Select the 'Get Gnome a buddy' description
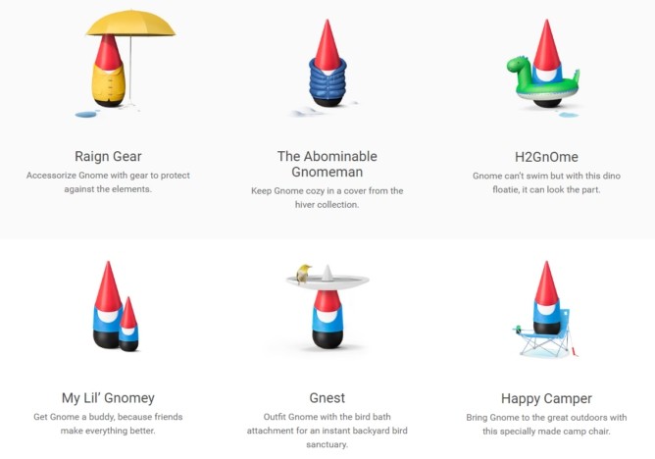Image resolution: width=655 pixels, height=459 pixels. click(x=108, y=424)
